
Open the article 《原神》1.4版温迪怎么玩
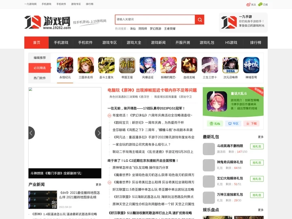[x=64, y=214]
